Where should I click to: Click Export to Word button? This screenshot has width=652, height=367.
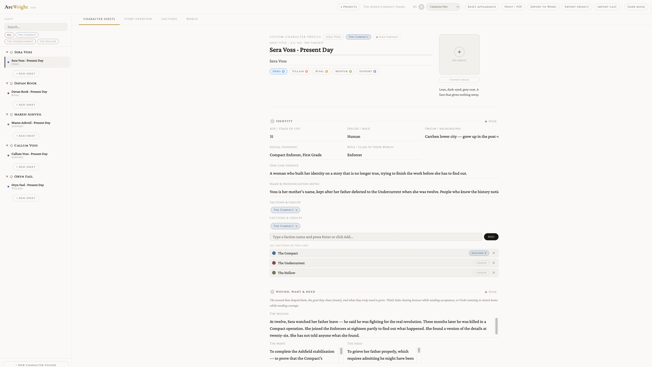coord(543,7)
